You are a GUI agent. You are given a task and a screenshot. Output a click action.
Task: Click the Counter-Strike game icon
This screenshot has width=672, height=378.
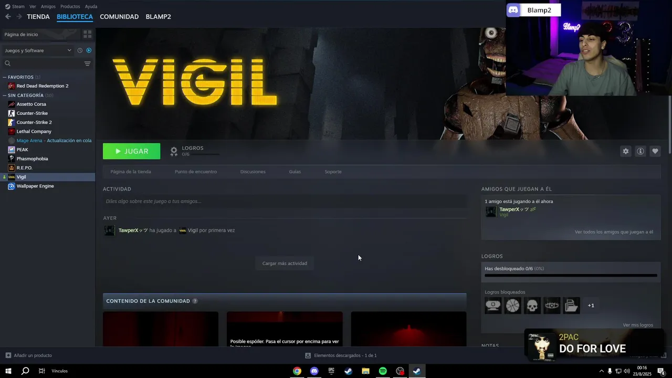[12, 113]
